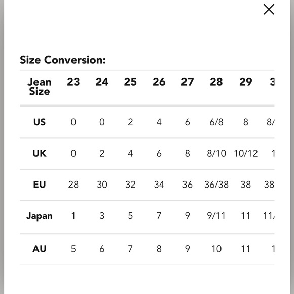Click the Jean Size header cell
This screenshot has width=294, height=294.
(40, 87)
